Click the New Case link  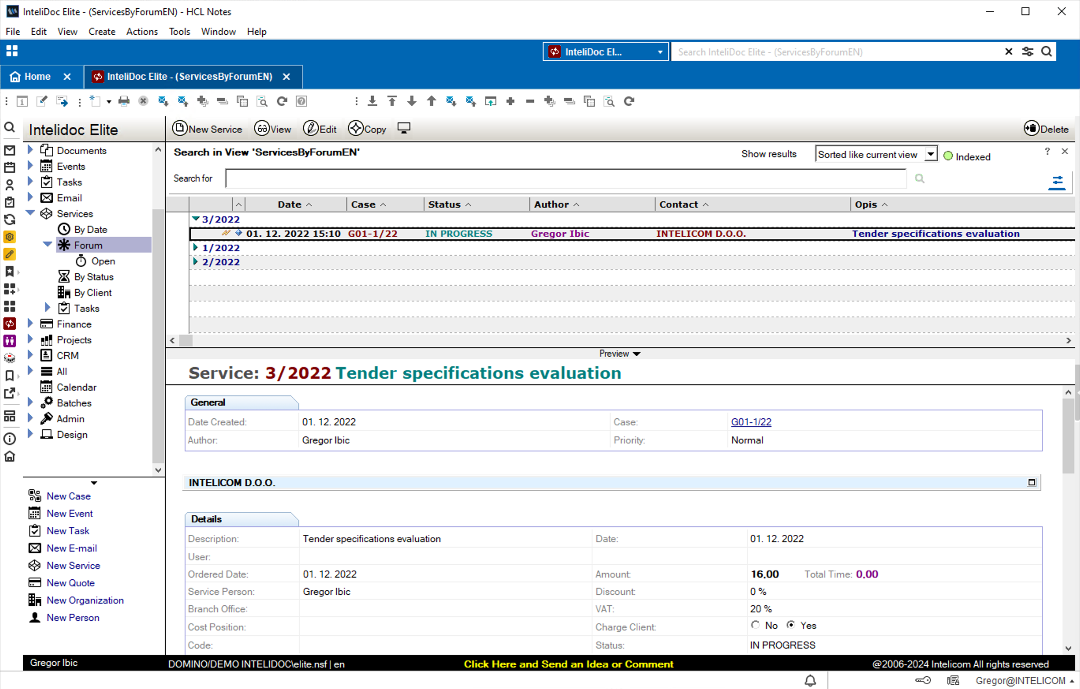68,496
